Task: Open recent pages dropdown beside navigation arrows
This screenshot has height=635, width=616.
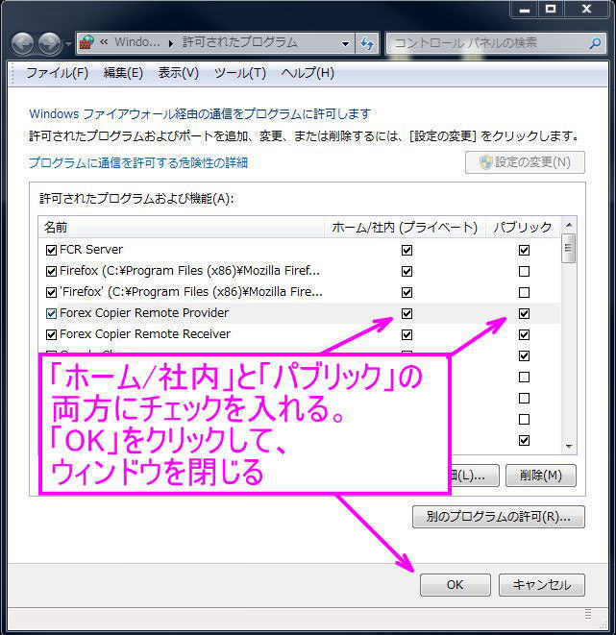Action: coord(68,43)
